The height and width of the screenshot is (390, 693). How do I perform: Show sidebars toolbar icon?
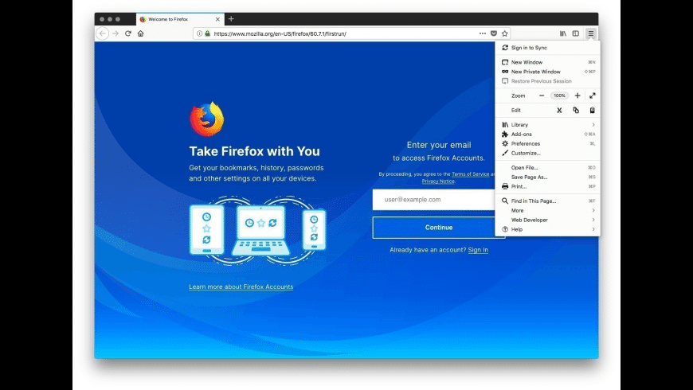[575, 33]
